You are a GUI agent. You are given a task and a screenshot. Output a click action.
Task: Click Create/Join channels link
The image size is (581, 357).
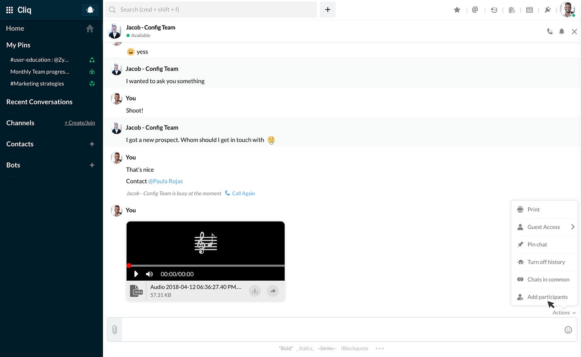coord(80,123)
